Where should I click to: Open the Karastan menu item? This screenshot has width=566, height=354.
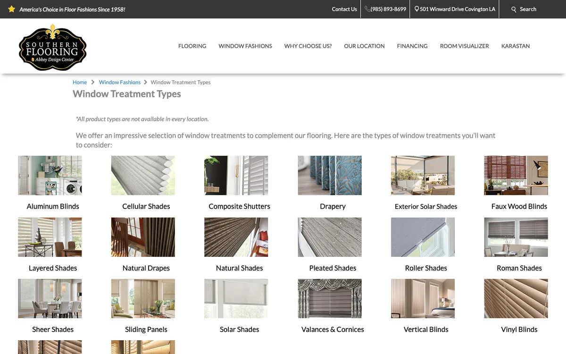tap(516, 46)
